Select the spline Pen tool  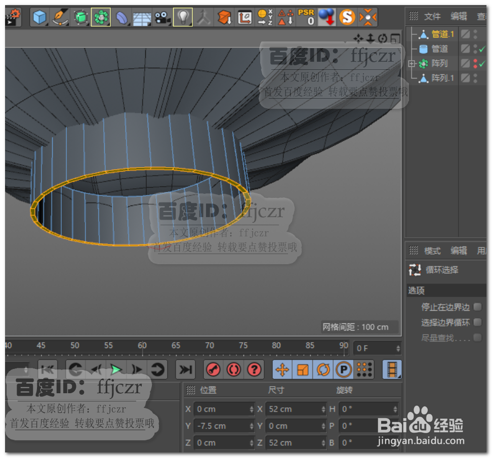(x=60, y=17)
